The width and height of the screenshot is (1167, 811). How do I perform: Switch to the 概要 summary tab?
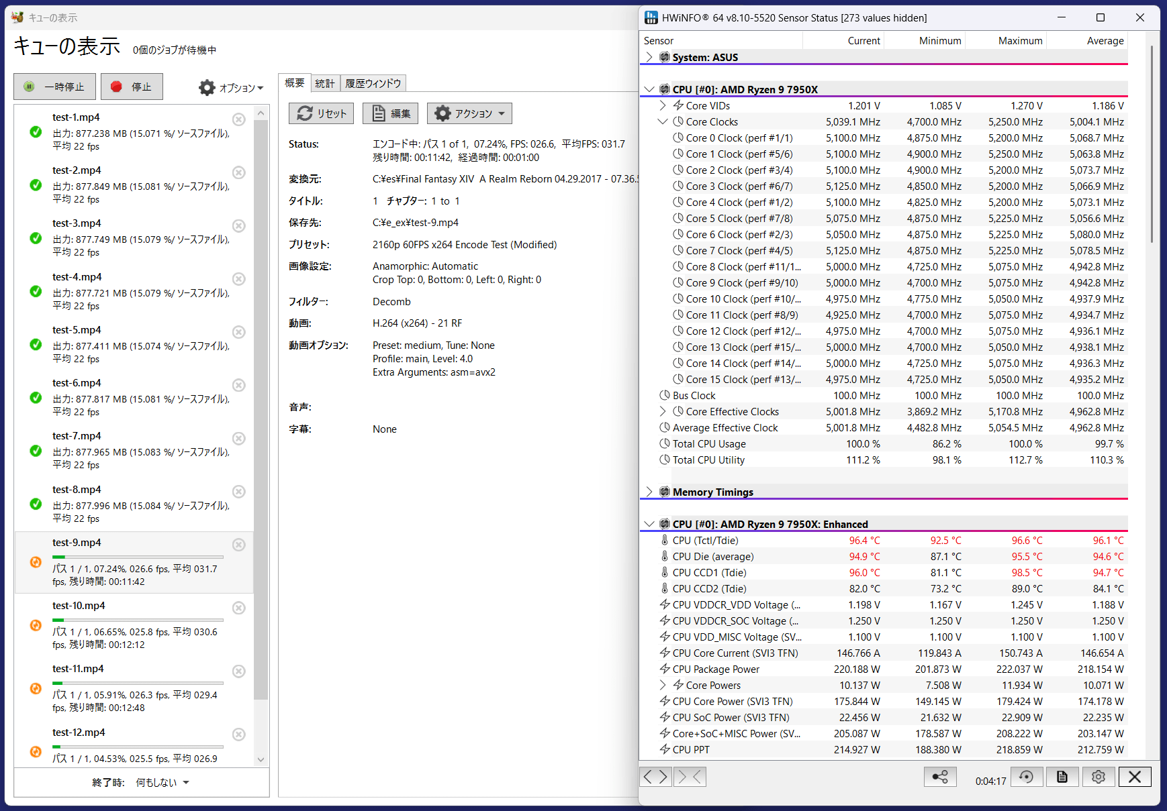point(294,83)
